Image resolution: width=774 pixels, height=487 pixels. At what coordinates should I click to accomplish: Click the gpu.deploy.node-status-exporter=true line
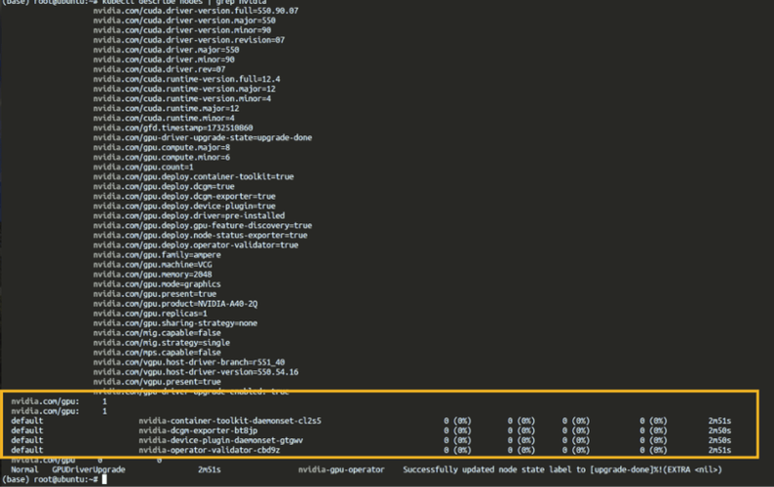point(200,236)
